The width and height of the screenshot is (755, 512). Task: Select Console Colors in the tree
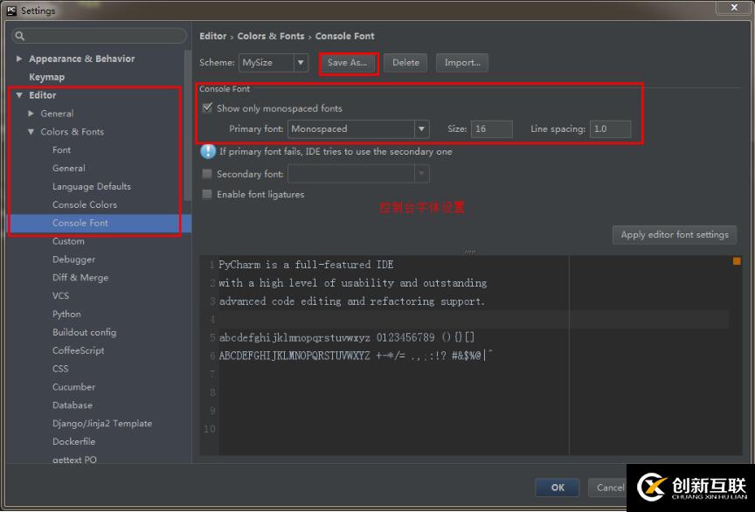coord(84,204)
